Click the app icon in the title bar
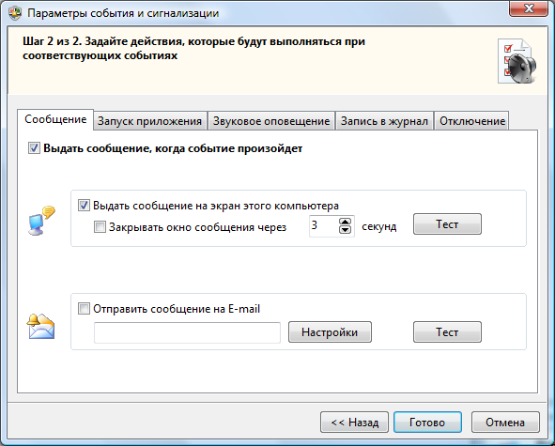 point(14,13)
